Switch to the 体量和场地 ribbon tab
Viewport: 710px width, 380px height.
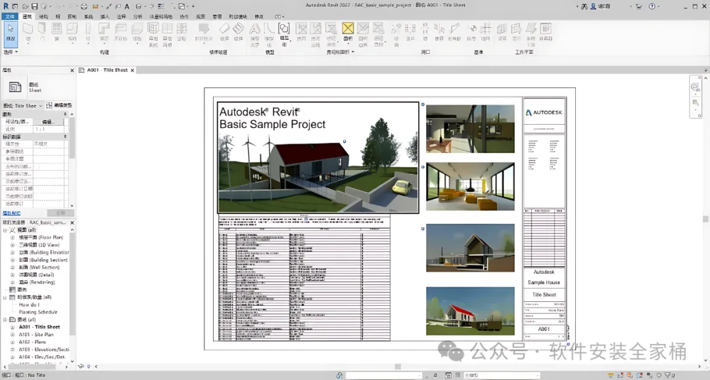161,16
